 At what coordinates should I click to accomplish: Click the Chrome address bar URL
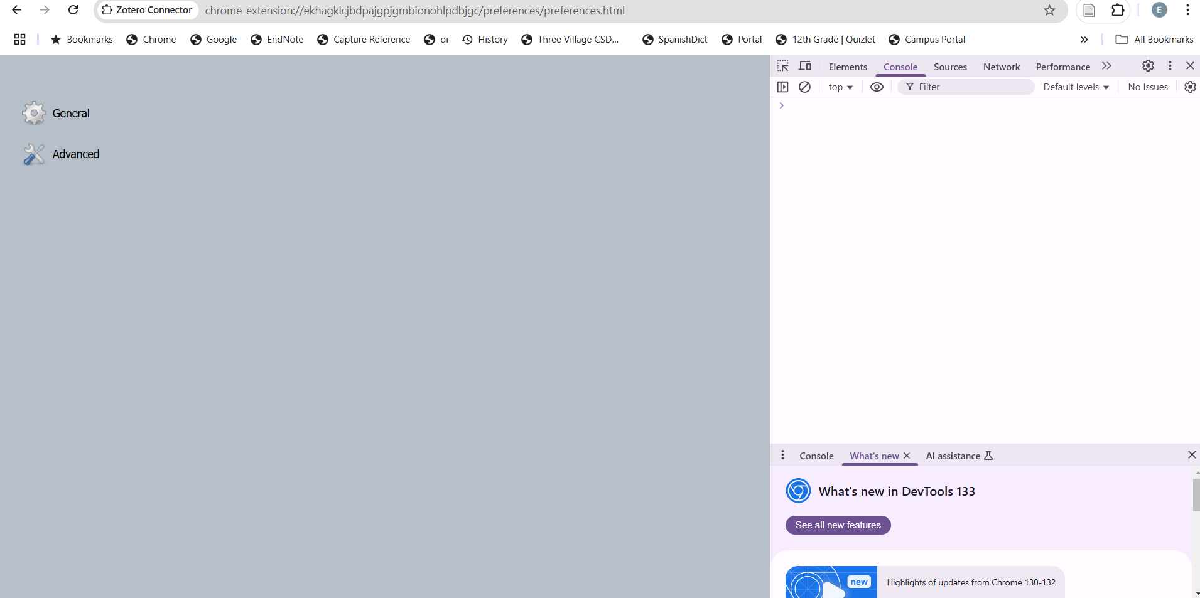click(414, 11)
